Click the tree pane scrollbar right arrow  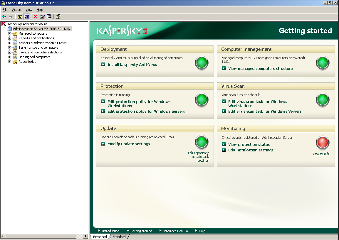click(x=86, y=236)
